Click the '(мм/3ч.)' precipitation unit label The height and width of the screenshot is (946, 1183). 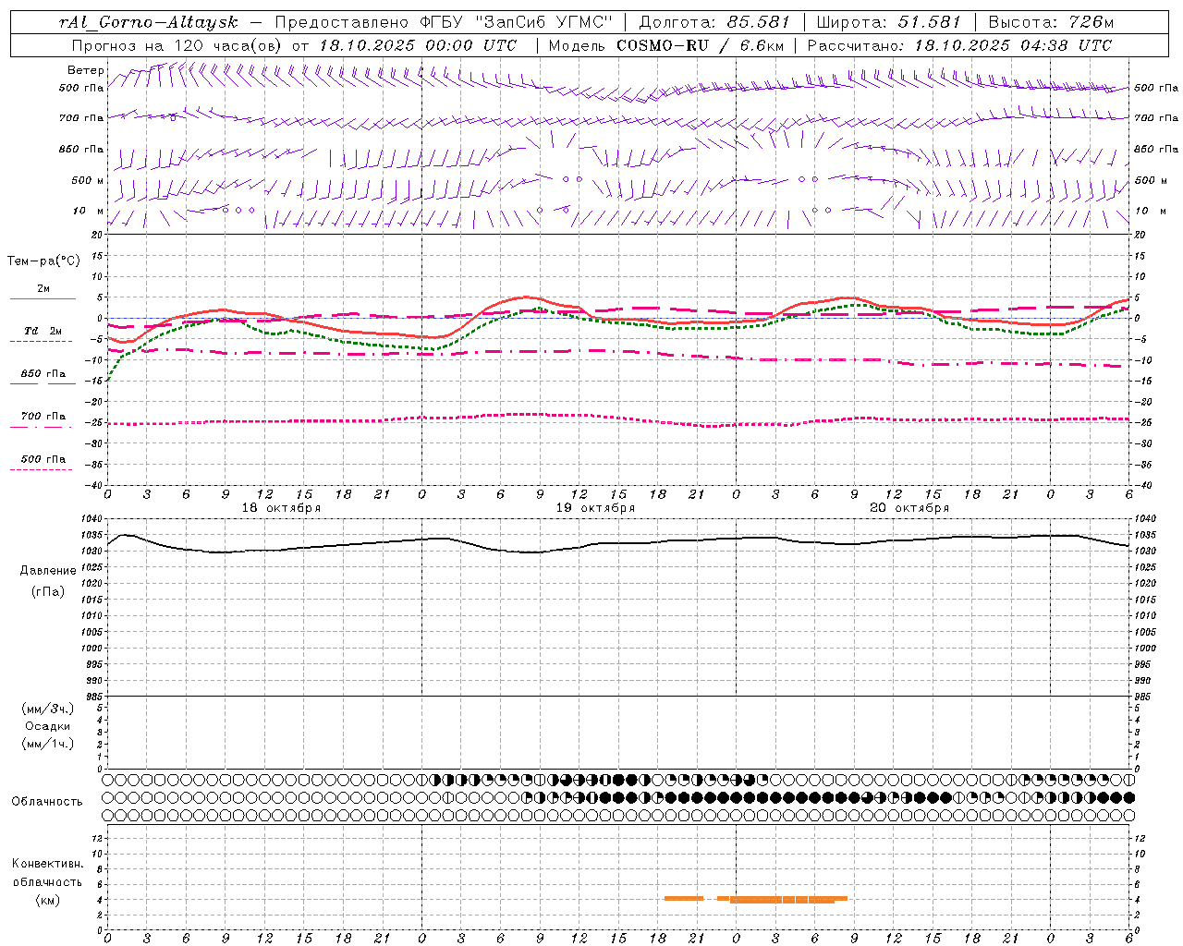click(x=48, y=709)
